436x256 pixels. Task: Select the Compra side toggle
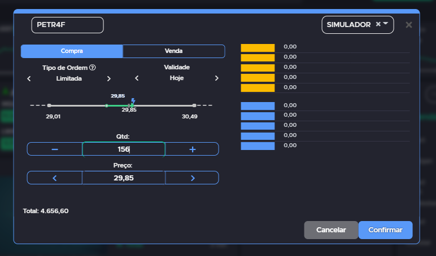coord(72,51)
